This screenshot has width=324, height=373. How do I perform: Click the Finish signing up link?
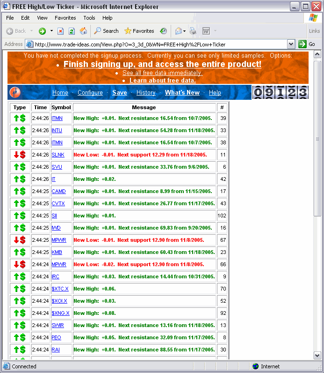162,64
